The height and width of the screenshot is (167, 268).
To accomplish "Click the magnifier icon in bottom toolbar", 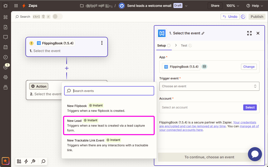I will 44,161.
